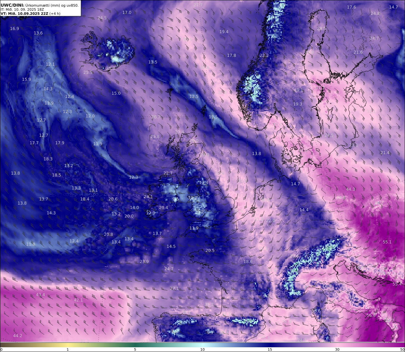Click the 19.4 value on the map
The width and height of the screenshot is (405, 352).
coord(224,32)
